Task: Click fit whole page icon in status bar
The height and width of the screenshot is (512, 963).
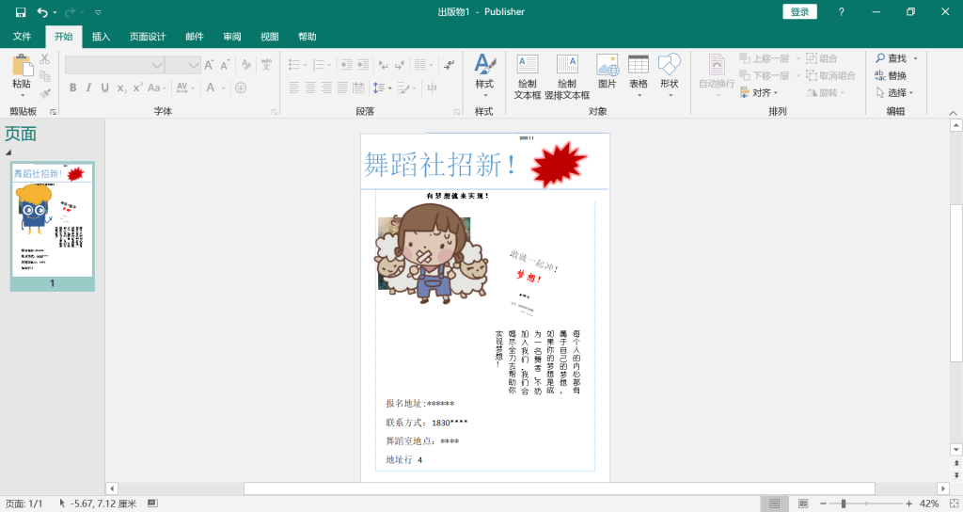Action: pyautogui.click(x=954, y=504)
